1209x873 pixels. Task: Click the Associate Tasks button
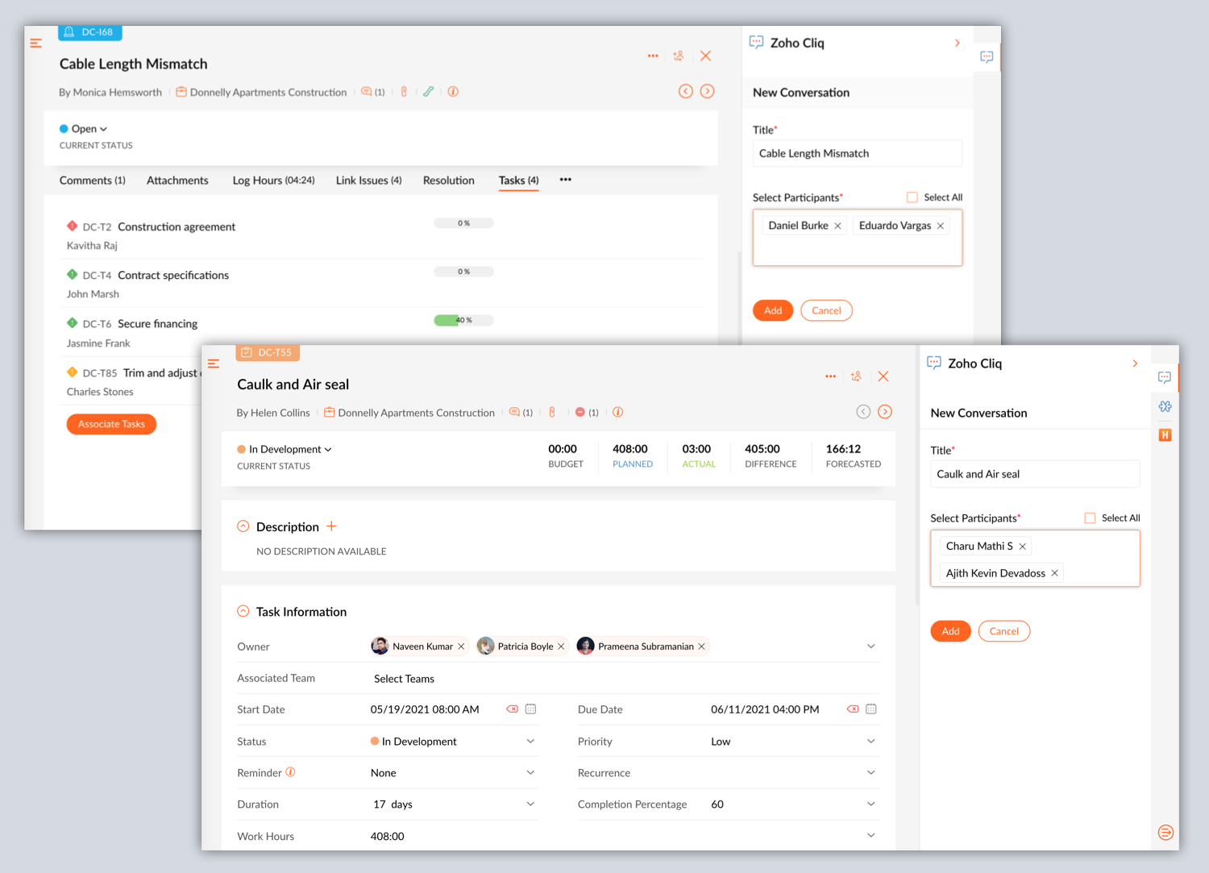(111, 424)
